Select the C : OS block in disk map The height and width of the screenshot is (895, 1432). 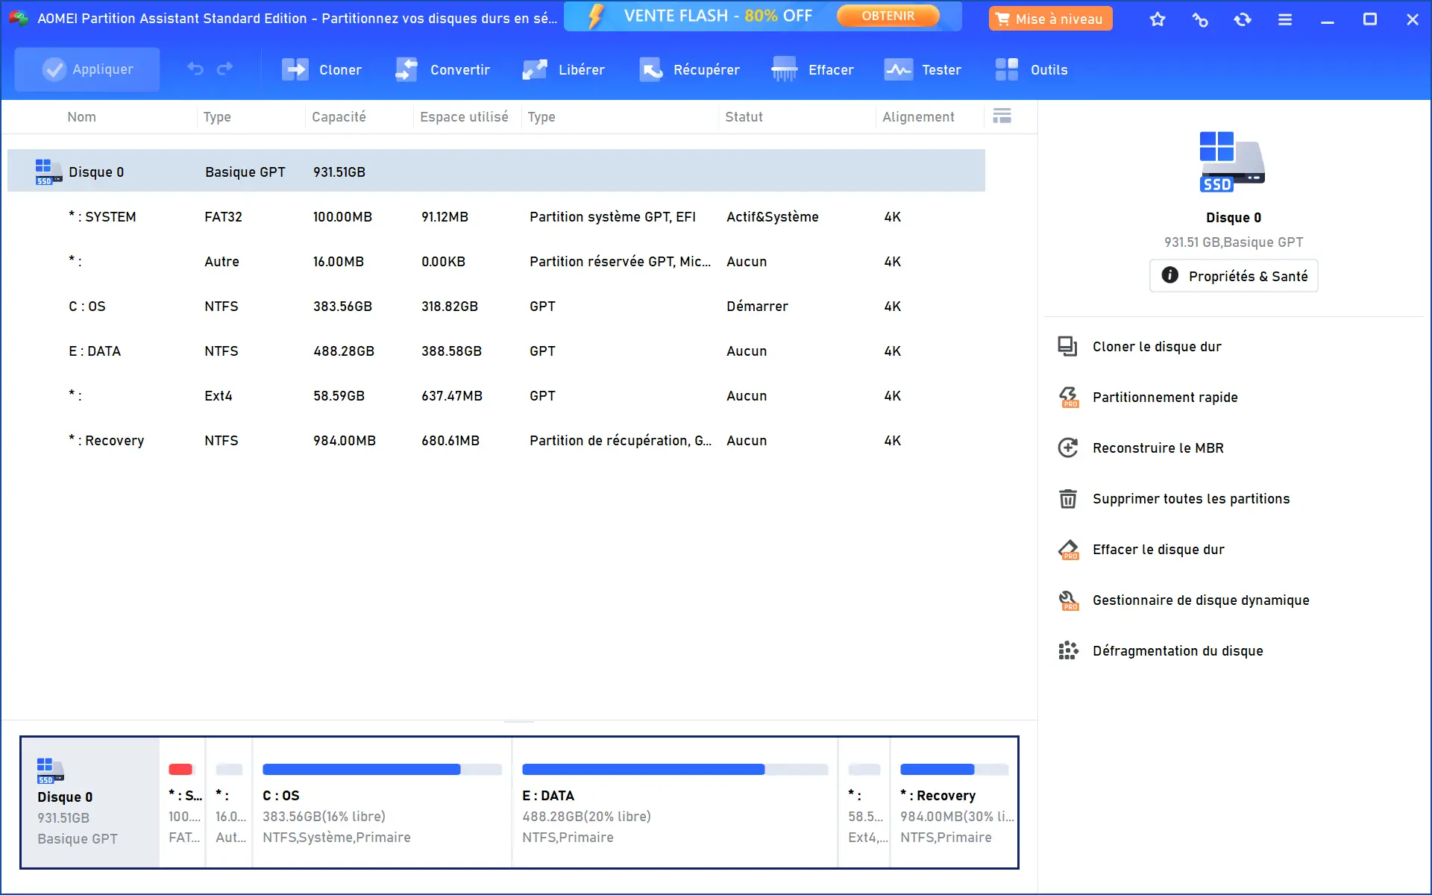(382, 803)
